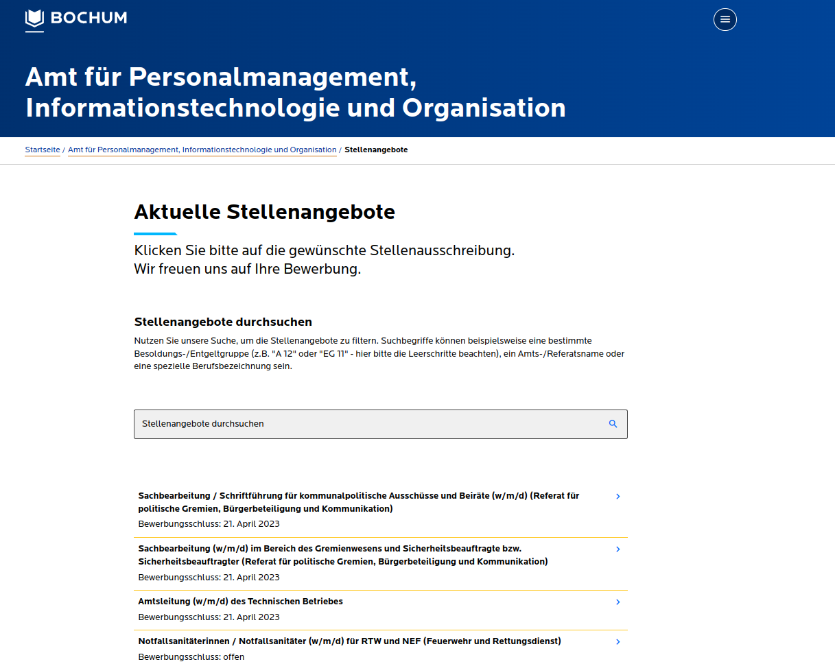835x664 pixels.
Task: Click the 'Aktuelle Stellenangebote' page heading
Action: (x=264, y=212)
